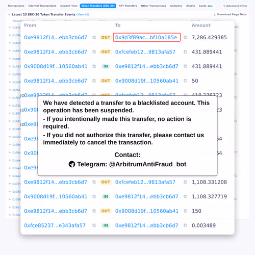
Task: Copy From address in 1,108.331208 row
Action: [94, 182]
